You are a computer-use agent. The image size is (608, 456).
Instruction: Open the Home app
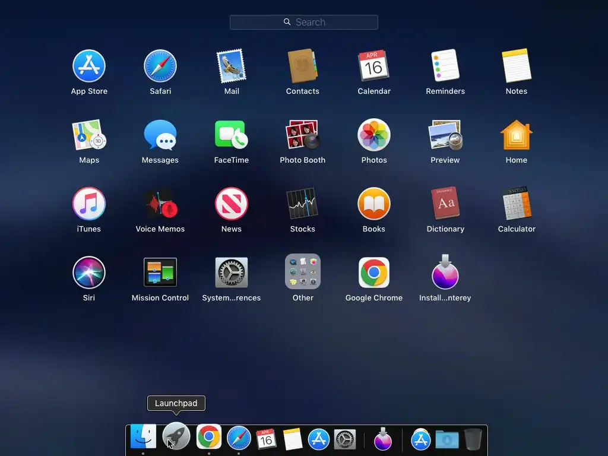pos(517,135)
